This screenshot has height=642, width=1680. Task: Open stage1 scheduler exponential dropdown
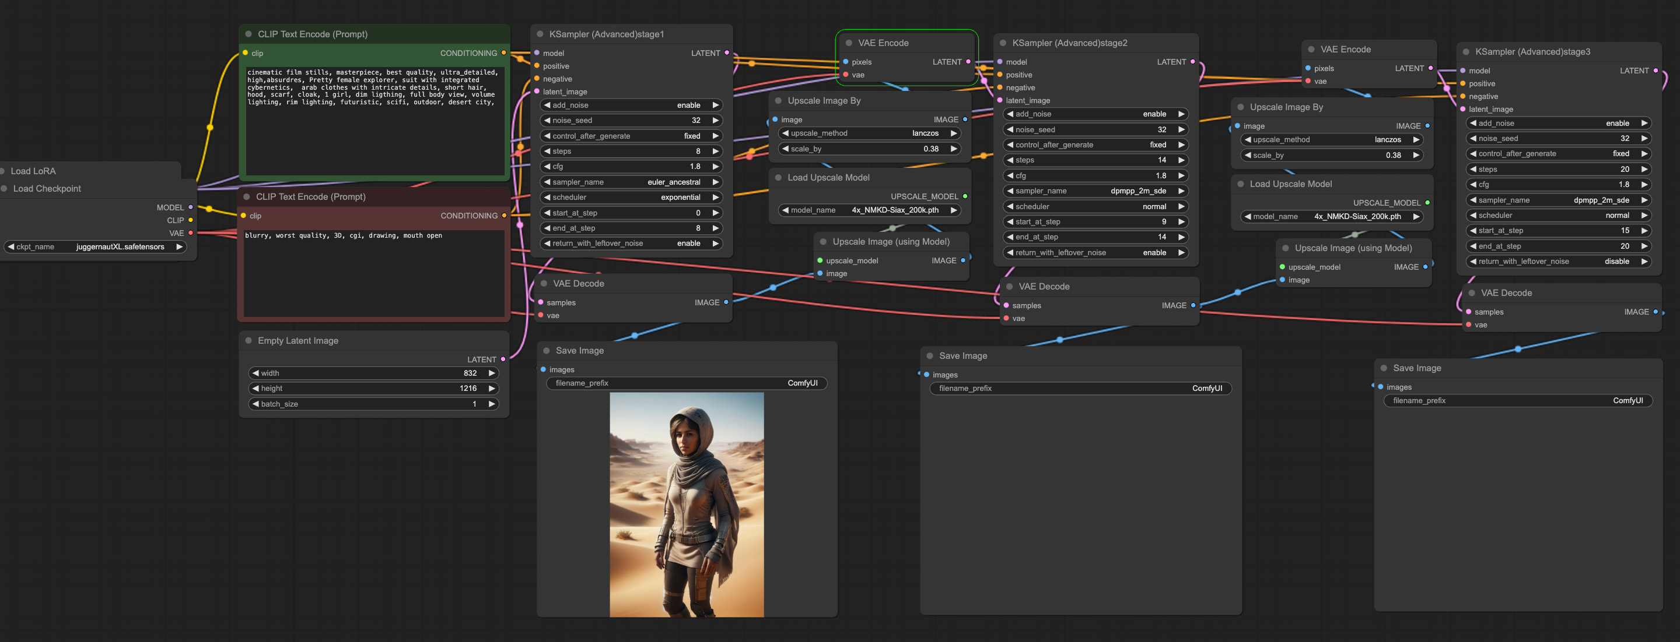[x=631, y=197]
